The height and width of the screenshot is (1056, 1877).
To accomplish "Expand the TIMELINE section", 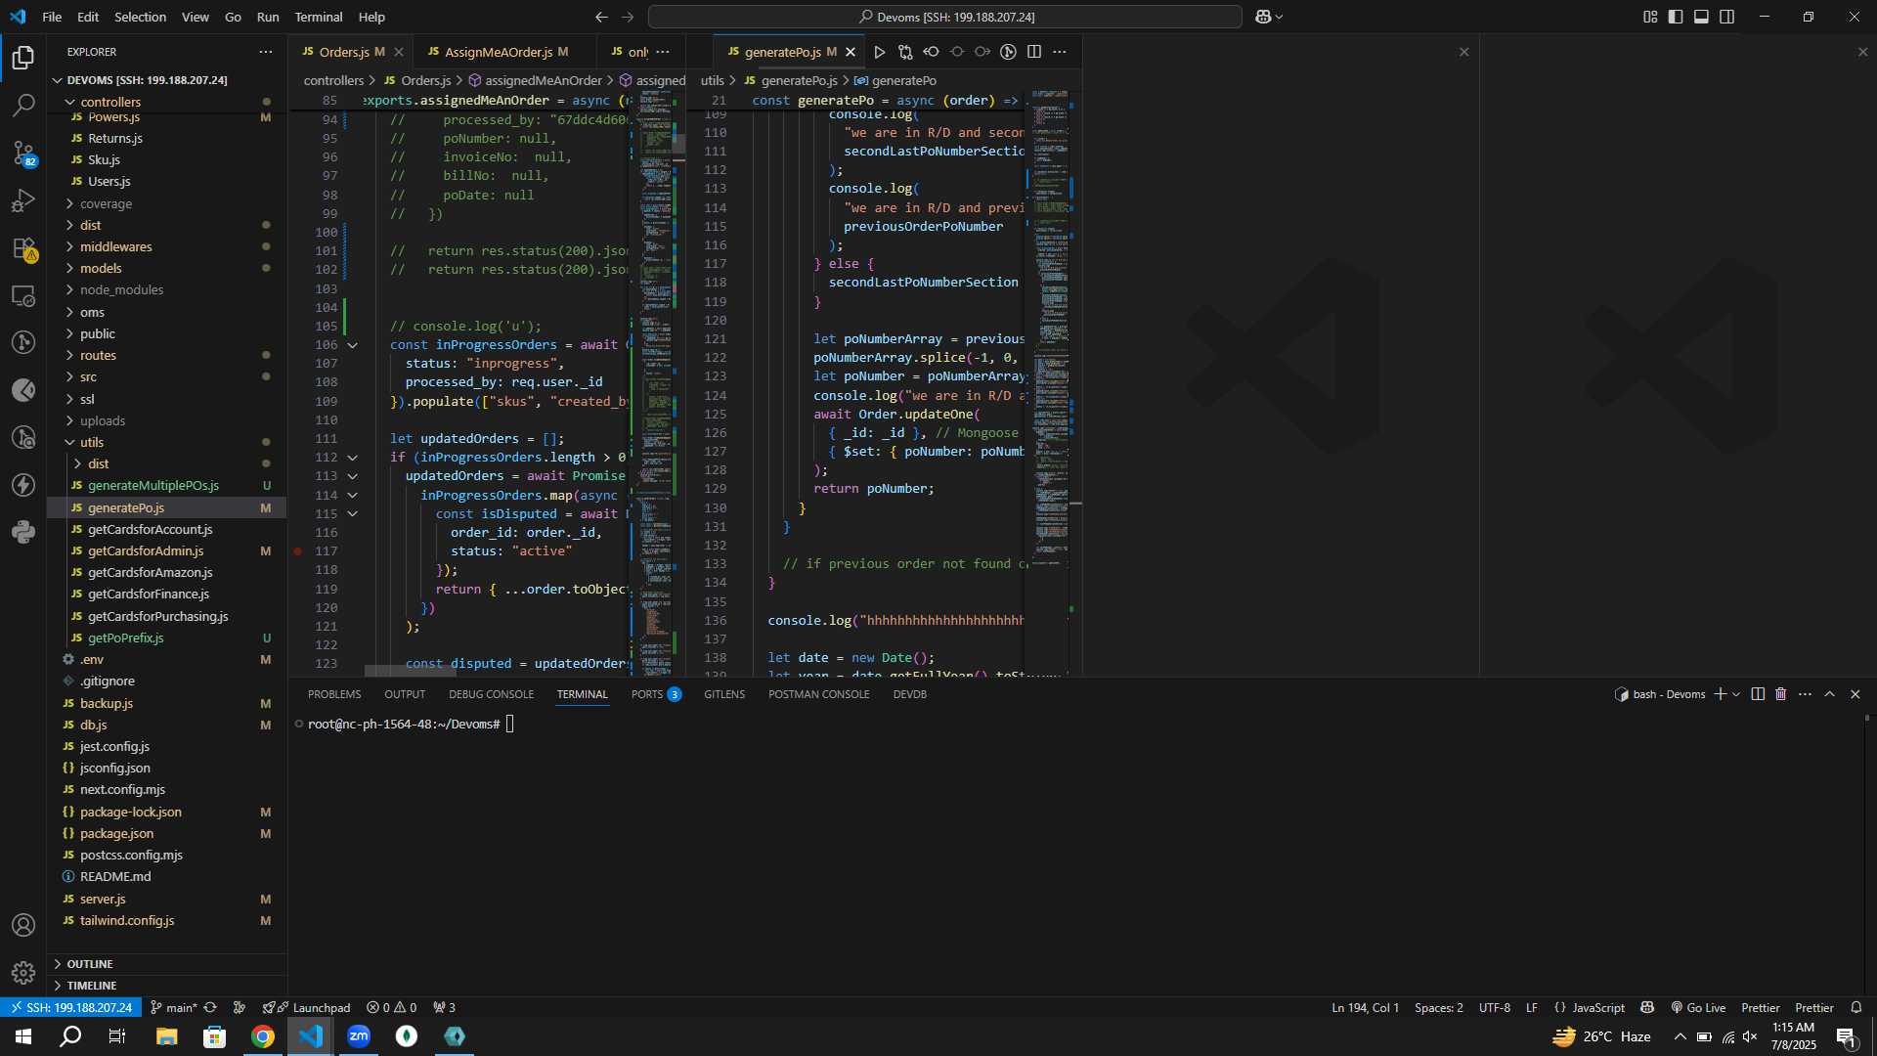I will (x=91, y=986).
